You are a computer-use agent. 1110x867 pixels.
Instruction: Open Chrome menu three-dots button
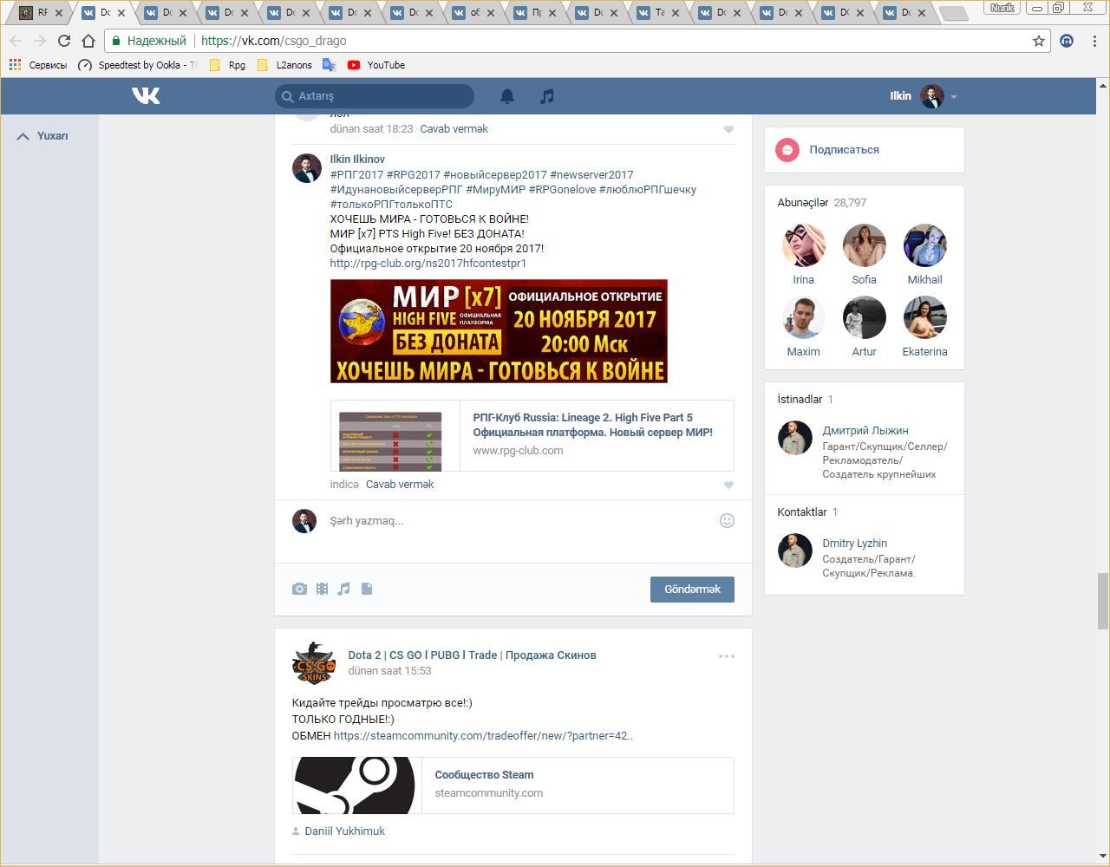[1094, 41]
